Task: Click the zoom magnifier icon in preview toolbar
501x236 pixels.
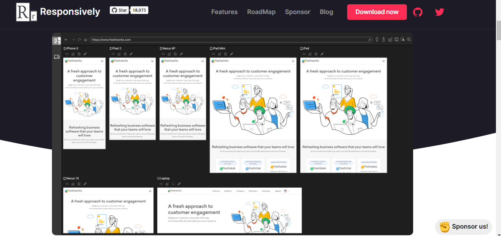Action: click(x=409, y=39)
